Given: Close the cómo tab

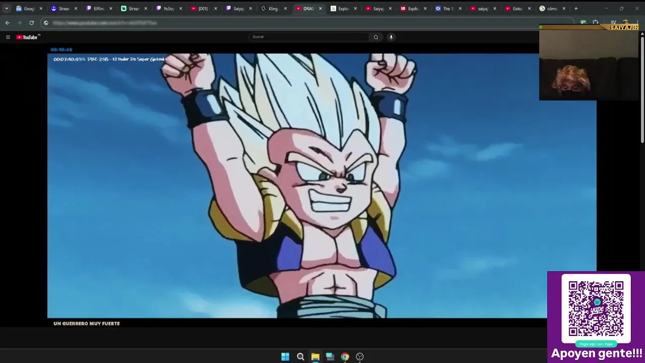Looking at the screenshot, I should pos(564,9).
